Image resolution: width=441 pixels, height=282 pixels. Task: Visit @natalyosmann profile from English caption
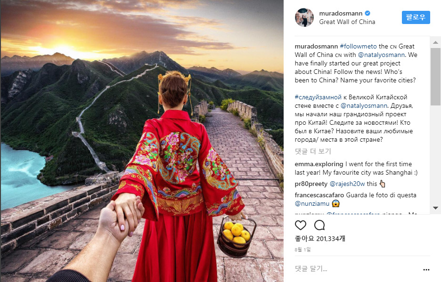click(381, 55)
